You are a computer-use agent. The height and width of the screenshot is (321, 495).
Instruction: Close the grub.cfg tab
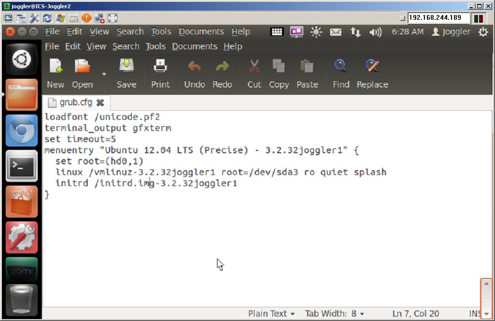(101, 102)
